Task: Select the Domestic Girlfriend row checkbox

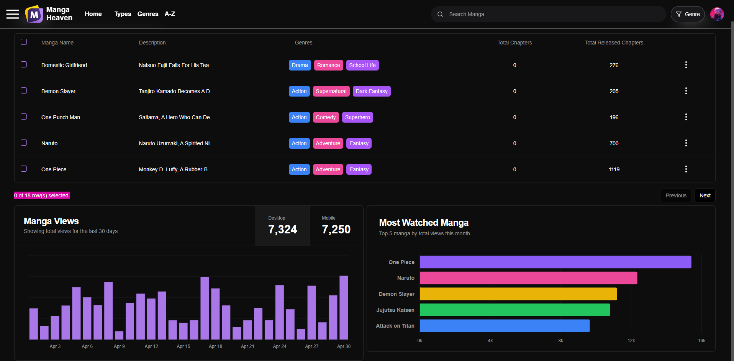Action: 24,64
